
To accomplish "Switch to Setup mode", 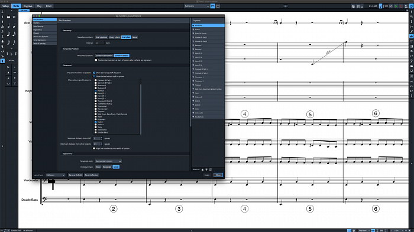I will tap(5, 6).
